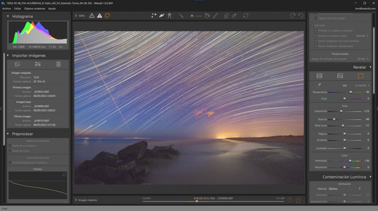Toggle Excluir imágenes crepusculares checkbox
The image size is (378, 211).
coord(316,46)
